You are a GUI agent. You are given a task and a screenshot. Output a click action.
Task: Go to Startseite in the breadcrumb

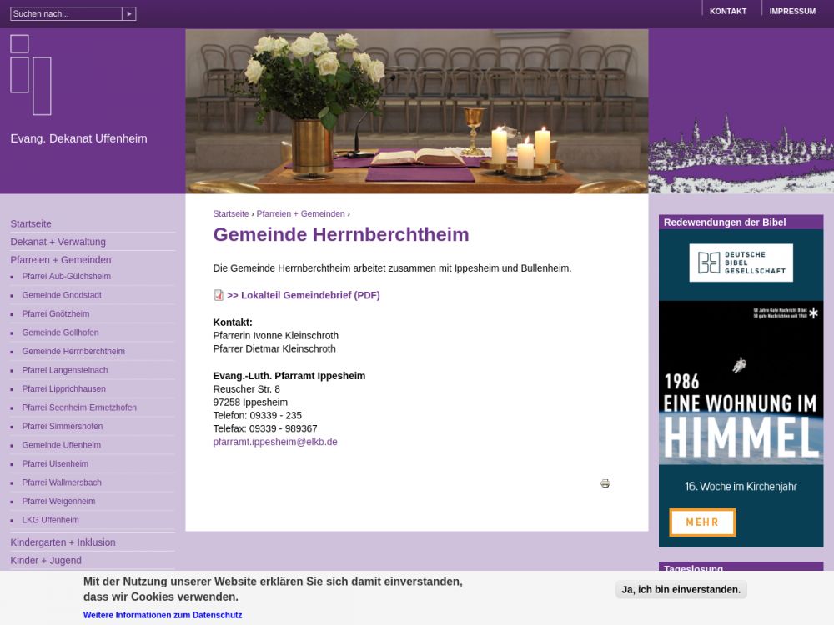pyautogui.click(x=231, y=214)
